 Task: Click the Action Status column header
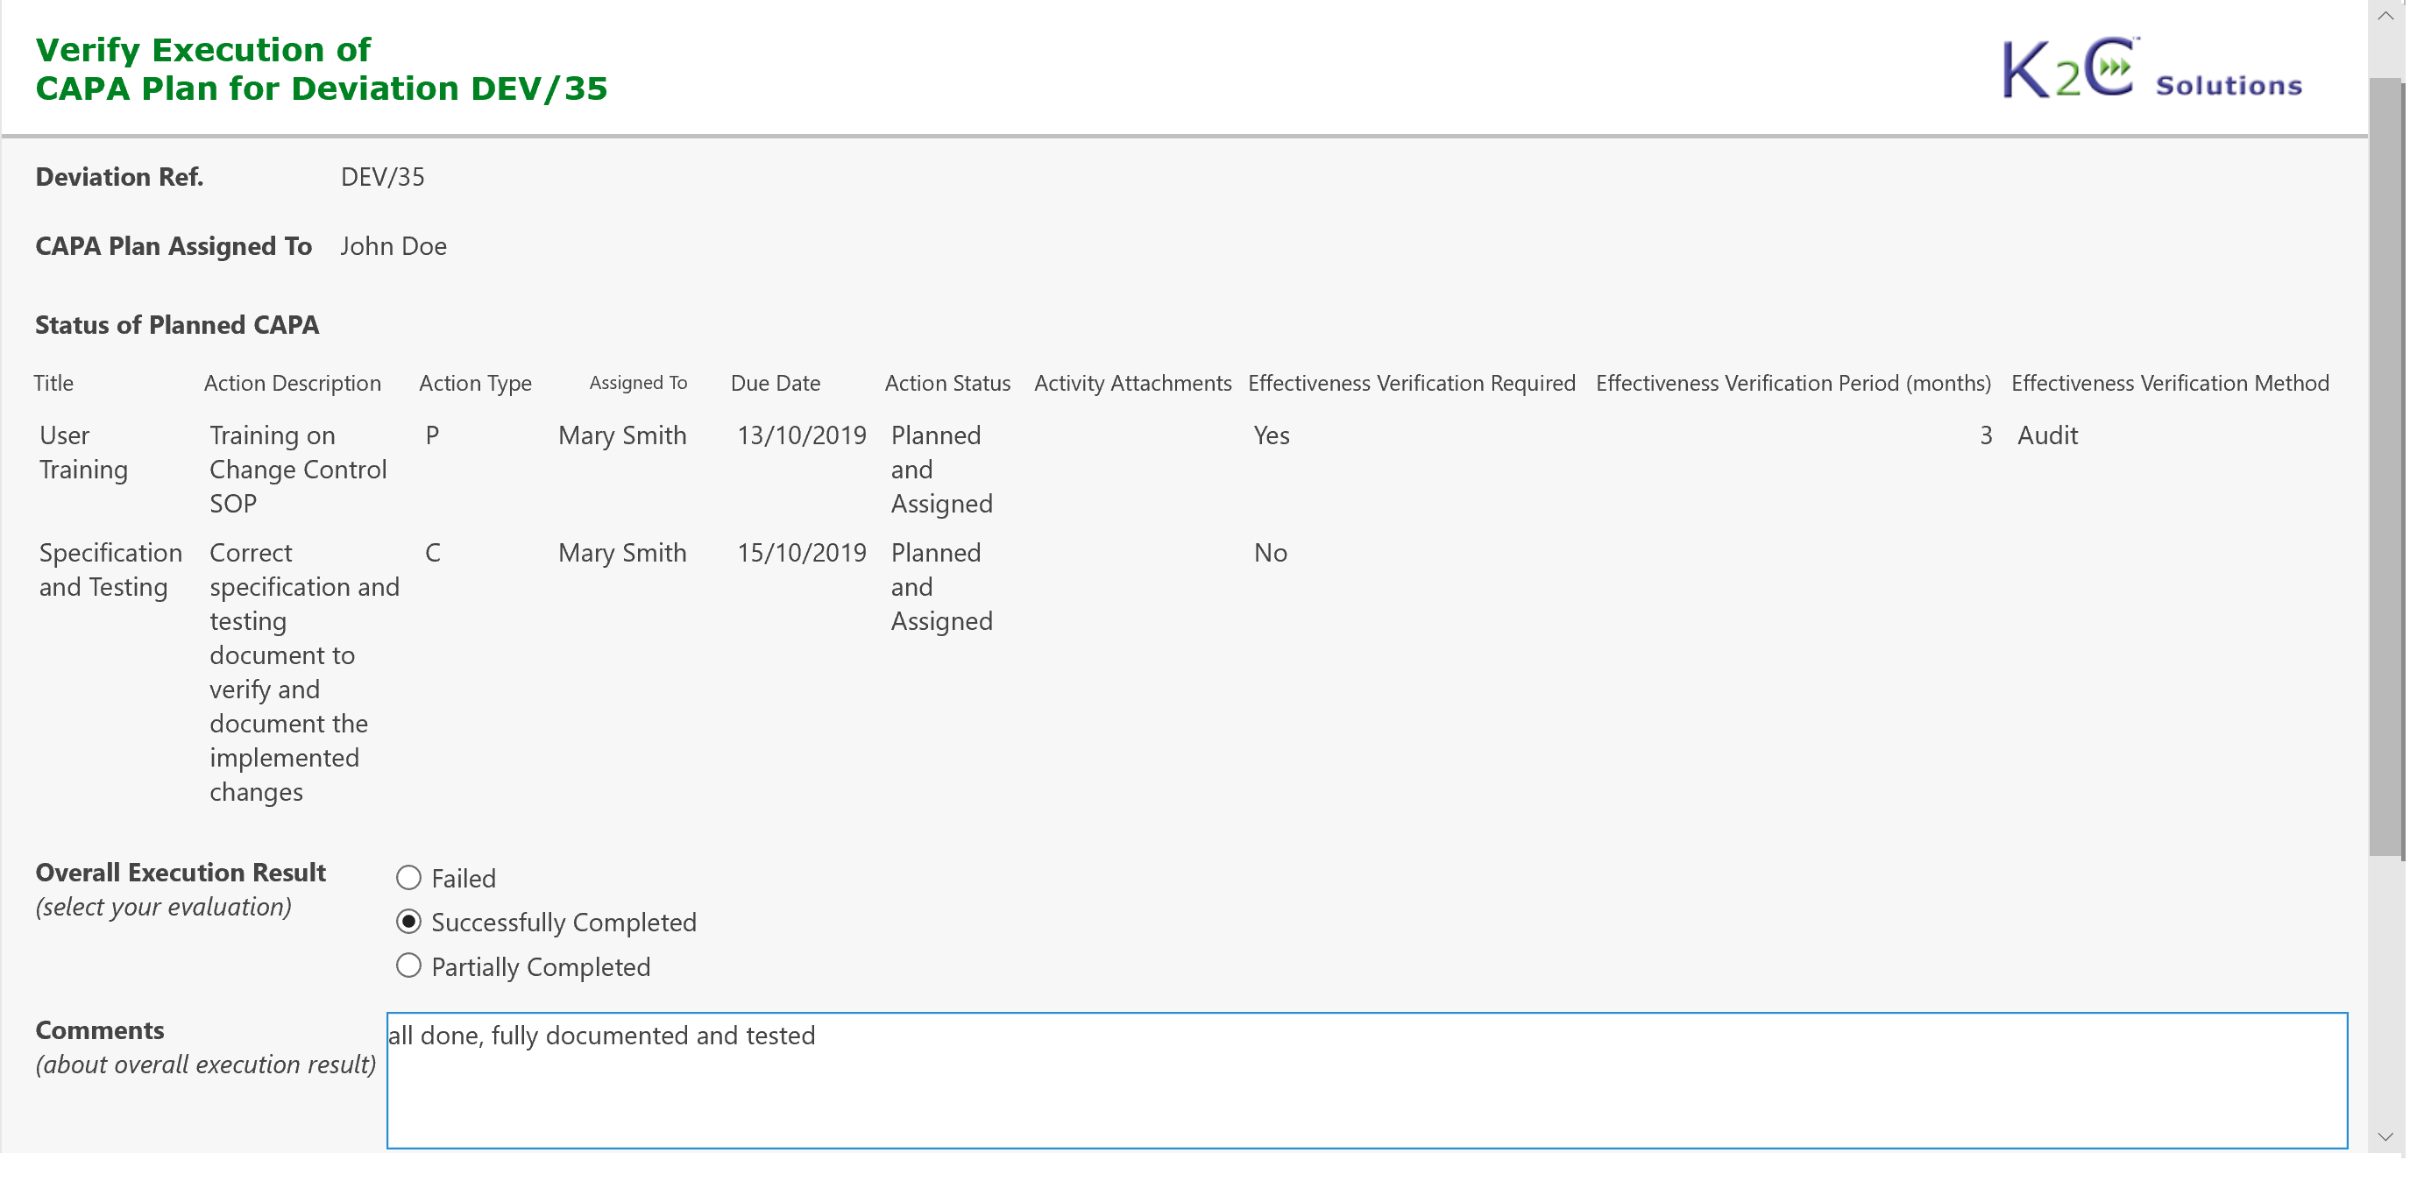[x=947, y=384]
